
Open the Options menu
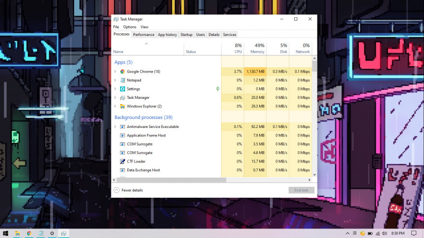[x=130, y=27]
